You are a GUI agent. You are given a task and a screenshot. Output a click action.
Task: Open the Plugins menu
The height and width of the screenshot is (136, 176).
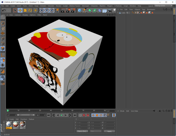pos(110,6)
